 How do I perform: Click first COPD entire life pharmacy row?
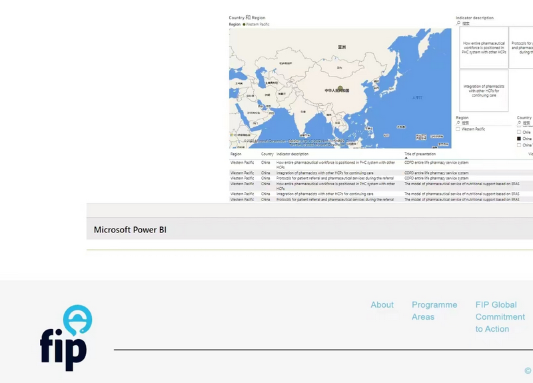(436, 163)
